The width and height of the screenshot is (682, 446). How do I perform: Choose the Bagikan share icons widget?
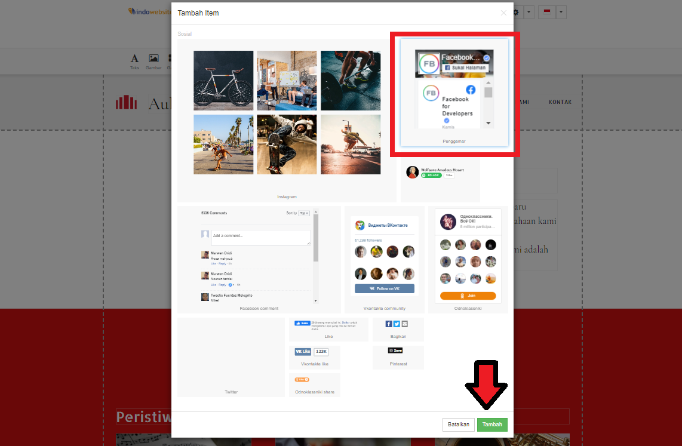pos(398,329)
